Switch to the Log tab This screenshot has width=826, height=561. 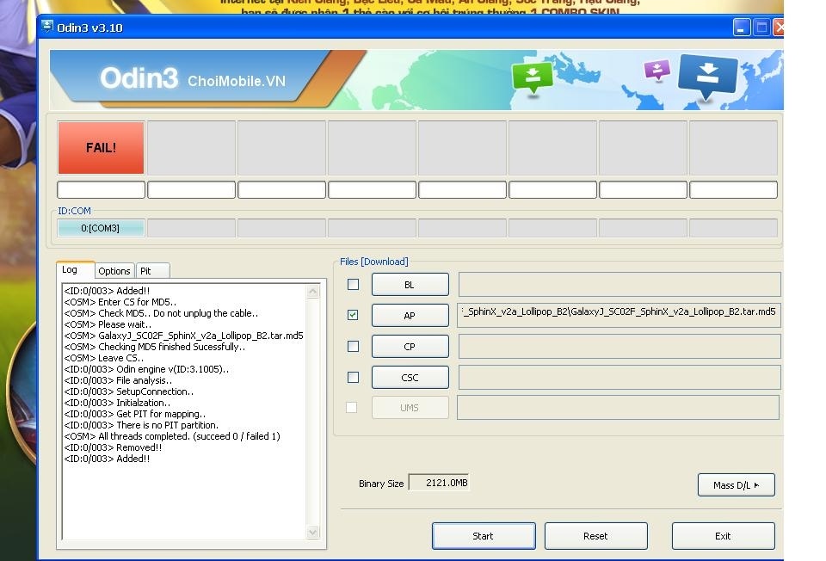[75, 269]
